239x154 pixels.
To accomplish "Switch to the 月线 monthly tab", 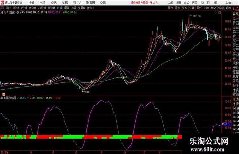I will click(74, 8).
